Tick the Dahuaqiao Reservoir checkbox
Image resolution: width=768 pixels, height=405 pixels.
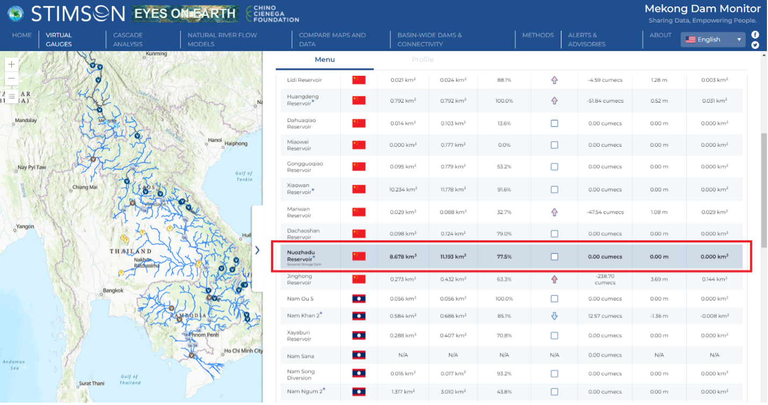click(x=554, y=123)
